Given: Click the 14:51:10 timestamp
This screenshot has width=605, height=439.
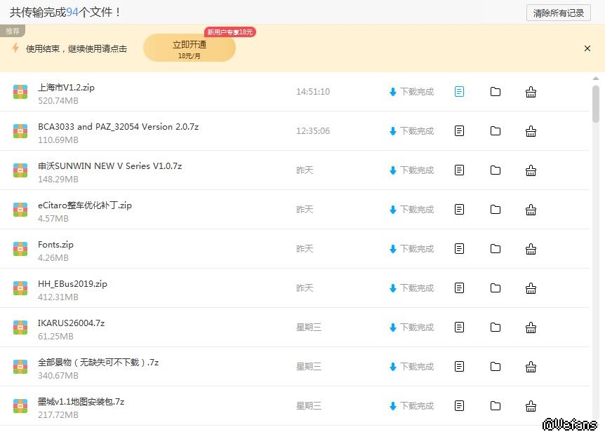Looking at the screenshot, I should point(313,92).
